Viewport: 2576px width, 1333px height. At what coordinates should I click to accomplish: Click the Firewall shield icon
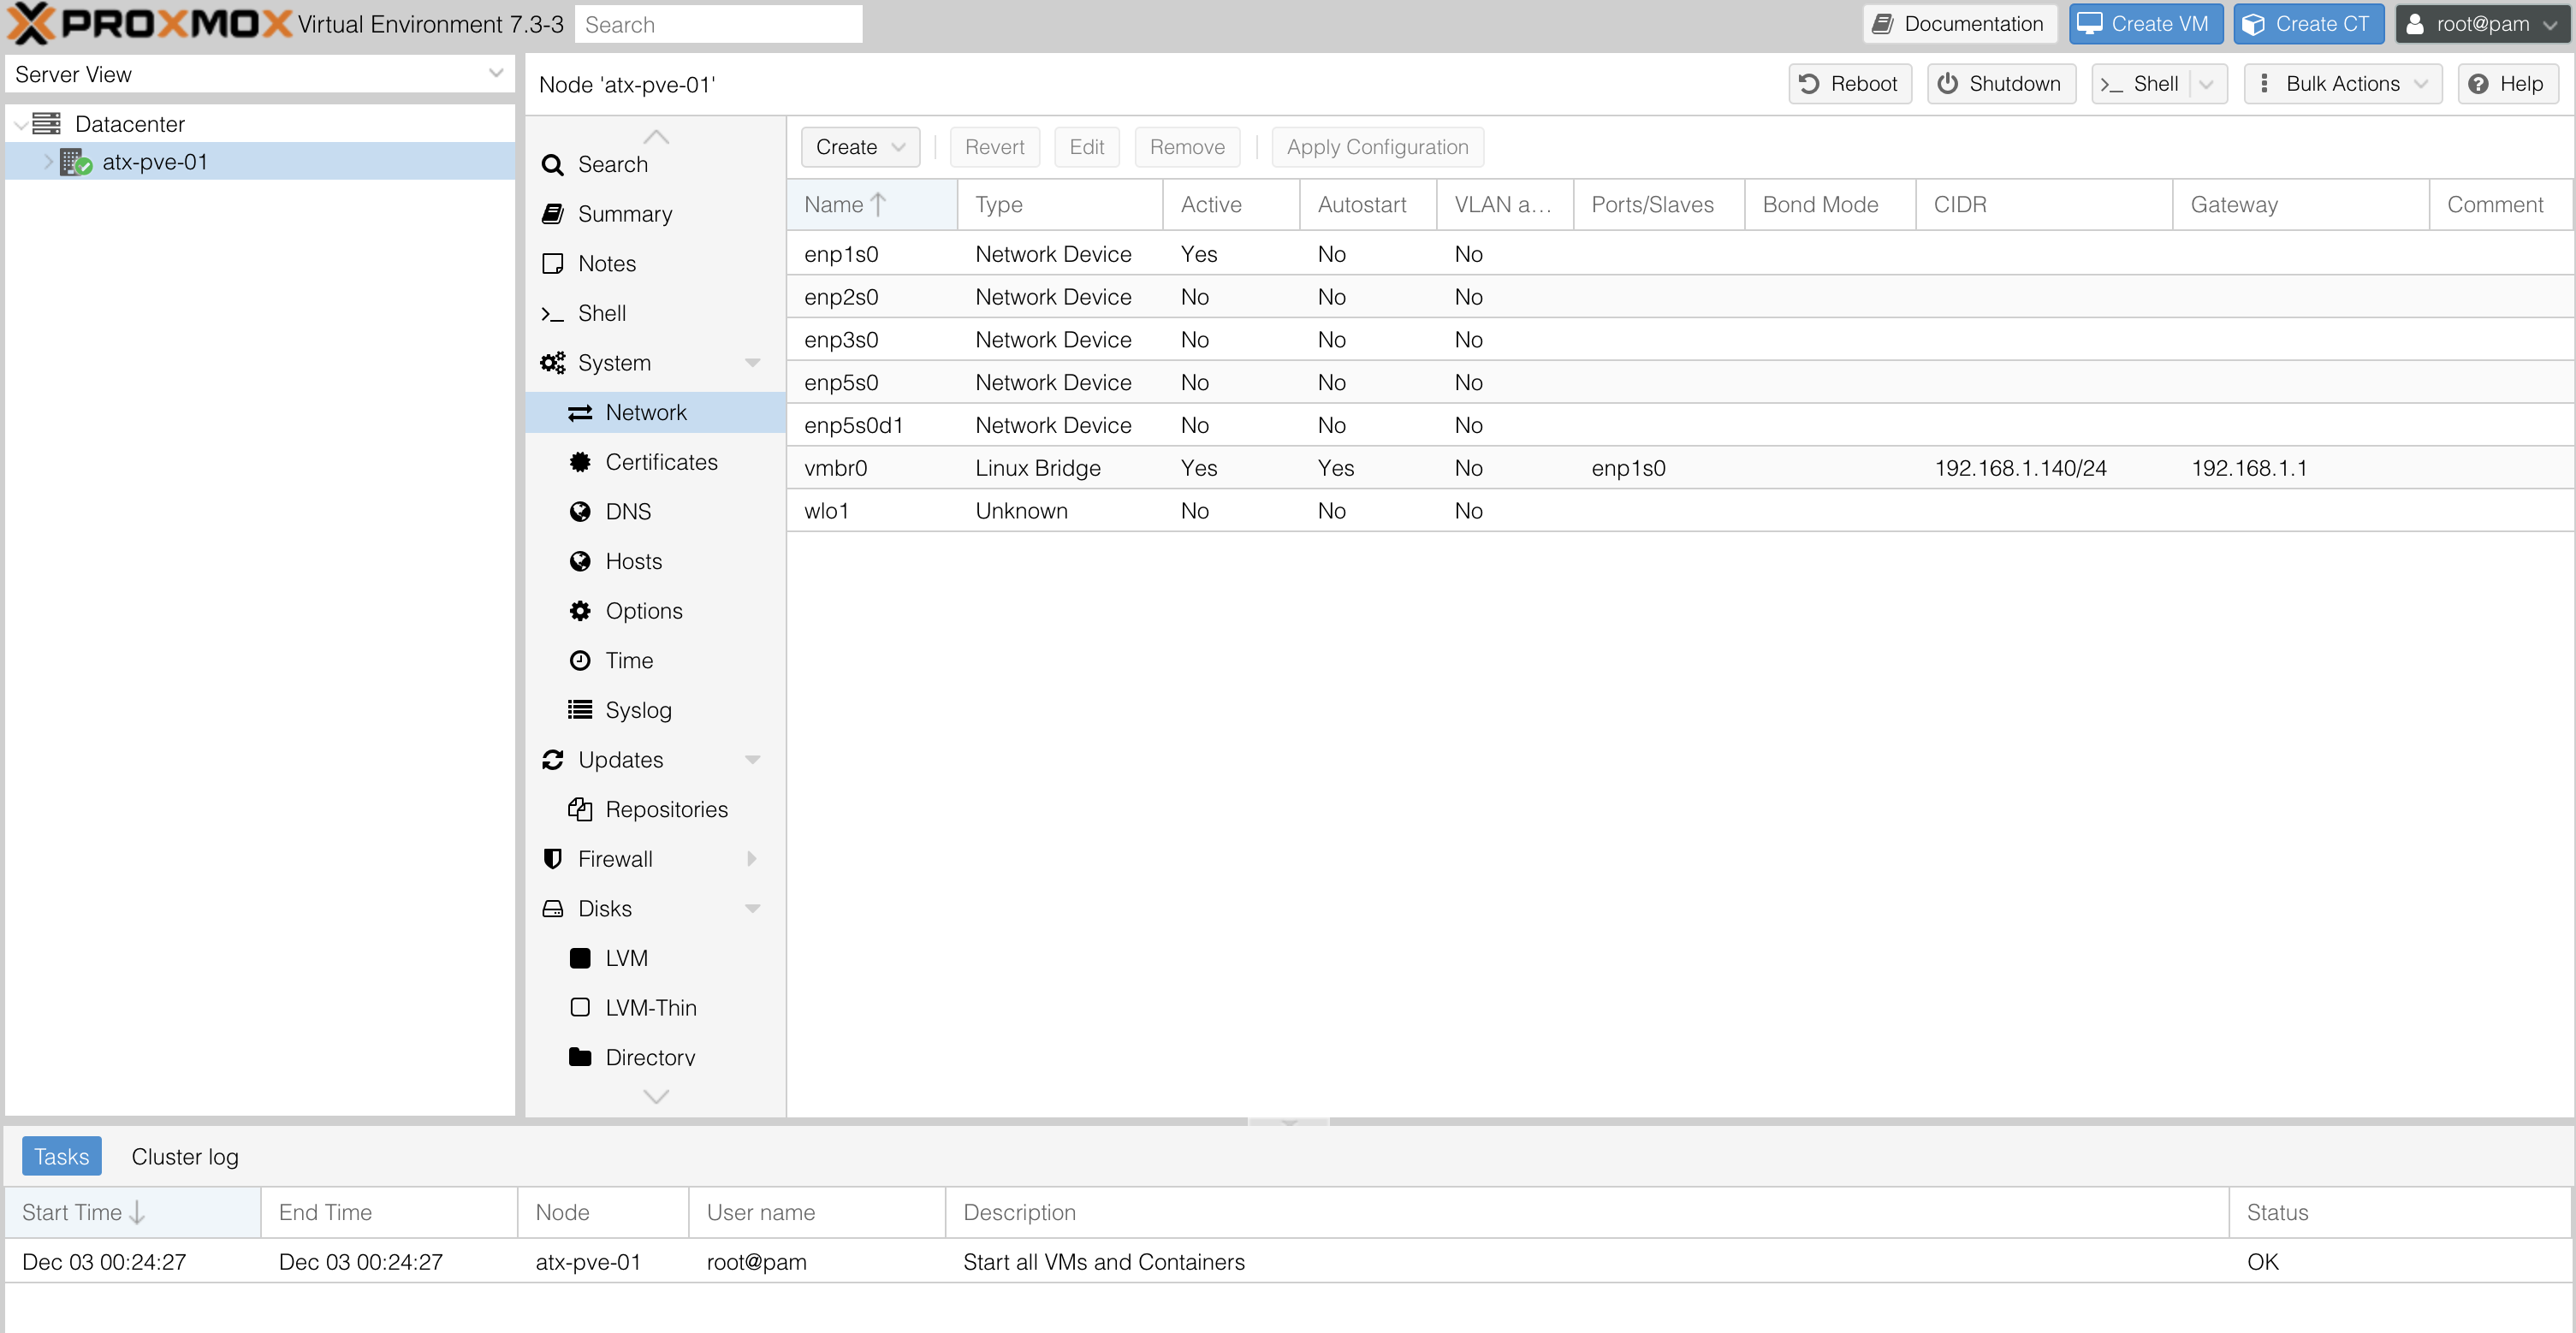(x=552, y=859)
